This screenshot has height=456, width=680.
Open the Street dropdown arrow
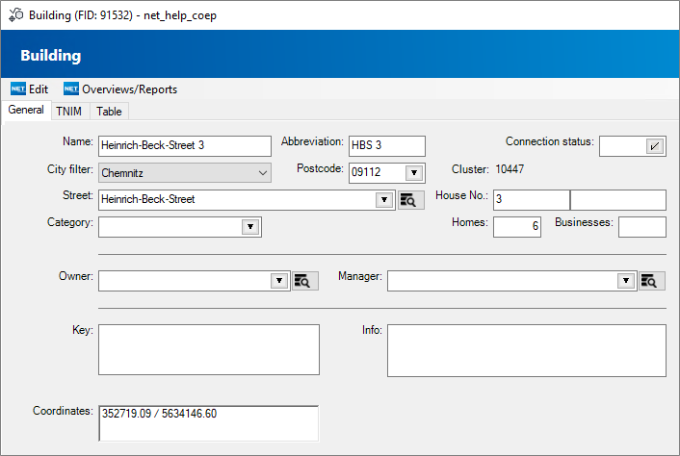point(384,200)
